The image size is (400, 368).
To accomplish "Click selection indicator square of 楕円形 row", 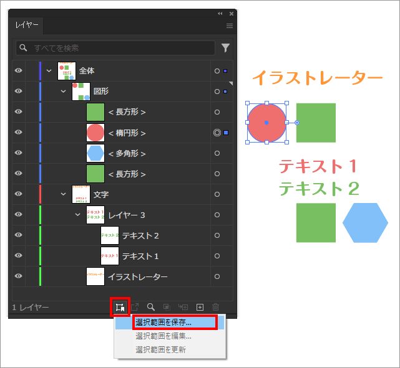I will (x=226, y=133).
